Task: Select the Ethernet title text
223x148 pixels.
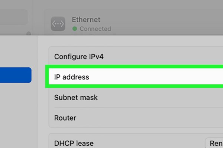Action: coord(86,20)
